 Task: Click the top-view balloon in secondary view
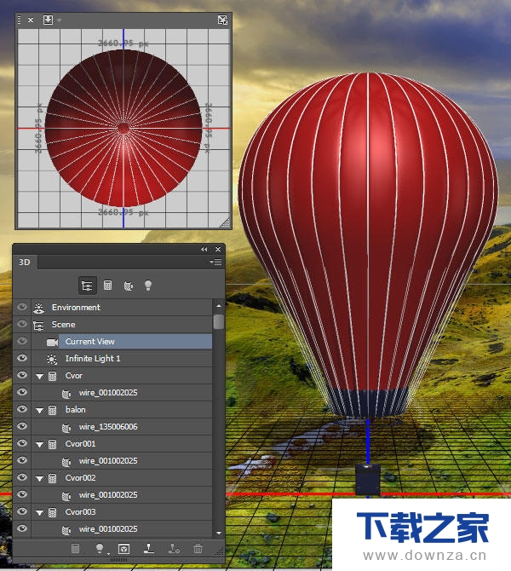click(x=123, y=128)
